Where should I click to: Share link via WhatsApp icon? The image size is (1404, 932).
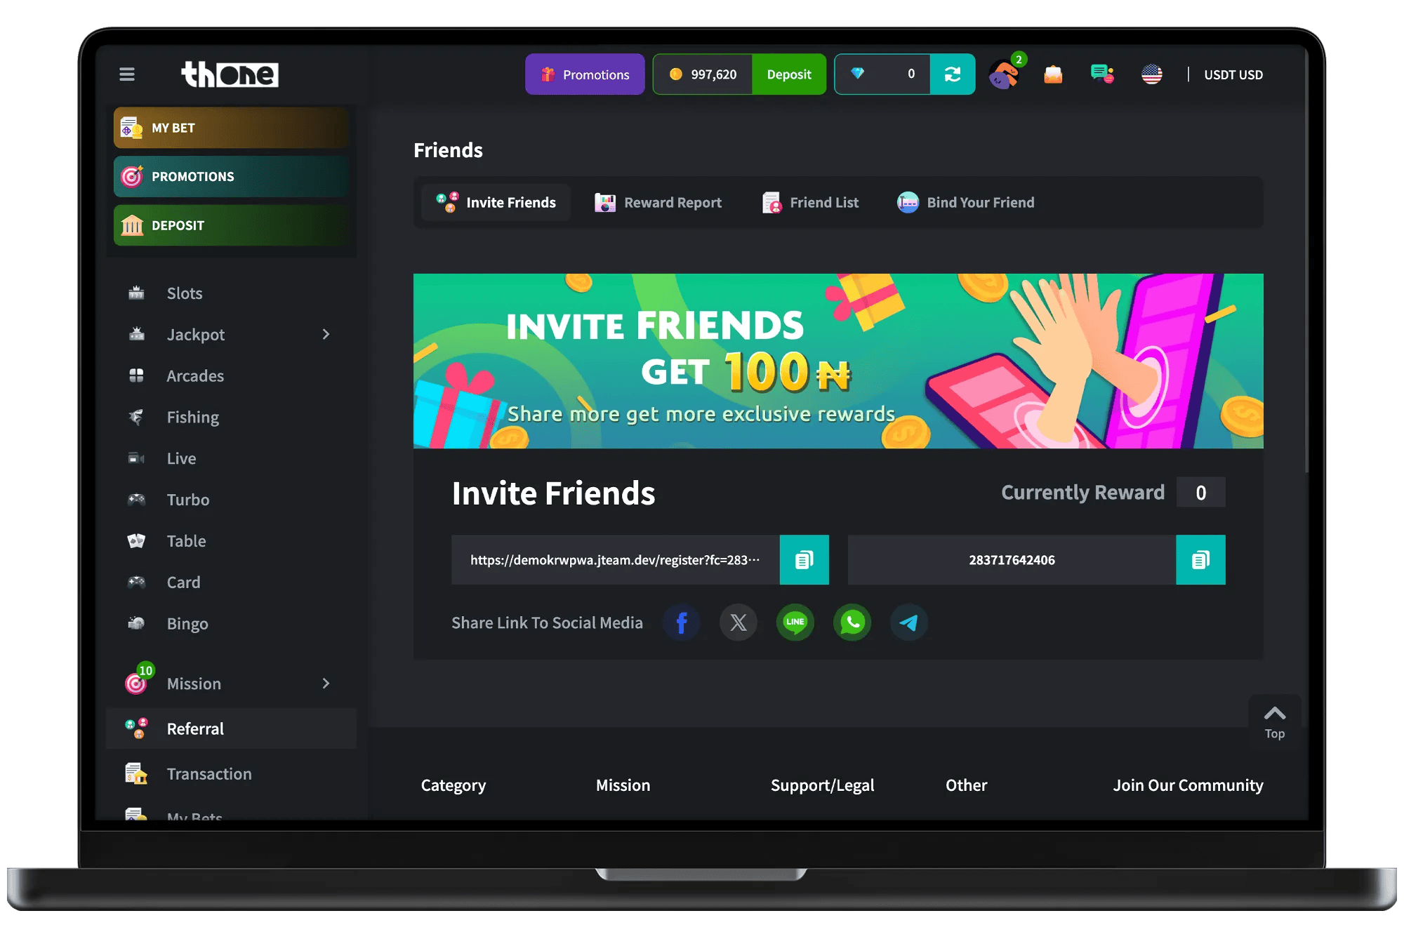852,623
